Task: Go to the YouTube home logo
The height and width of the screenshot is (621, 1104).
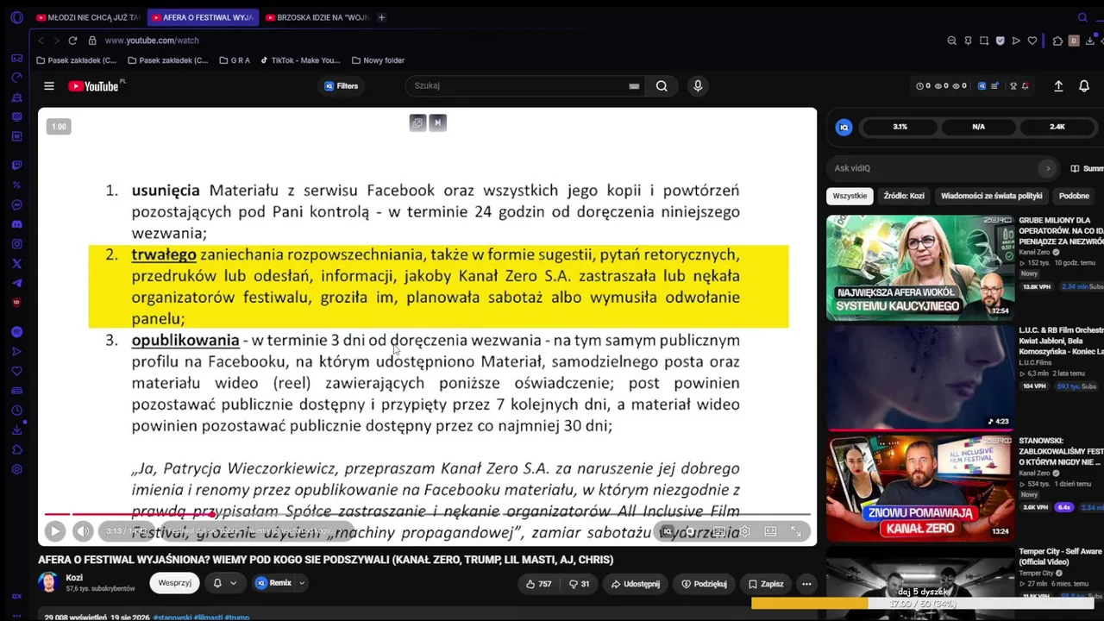Action: tap(96, 86)
